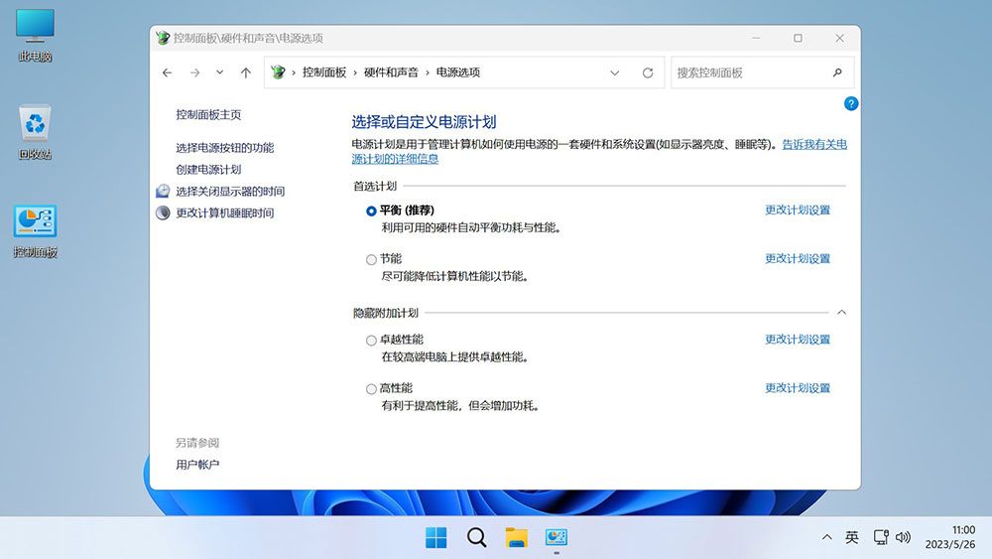Click icon beside 选择关闭显示器的时间
This screenshot has width=992, height=559.
coord(163,191)
